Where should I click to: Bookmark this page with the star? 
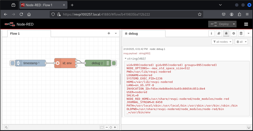[200, 14]
